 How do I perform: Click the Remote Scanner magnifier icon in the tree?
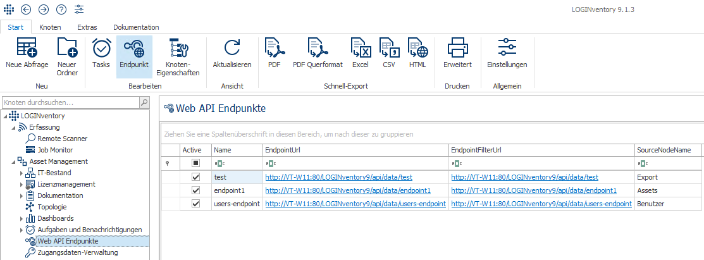click(x=30, y=139)
